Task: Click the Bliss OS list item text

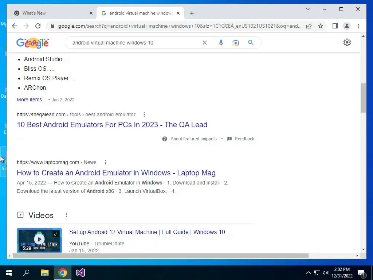Action: tap(39, 69)
